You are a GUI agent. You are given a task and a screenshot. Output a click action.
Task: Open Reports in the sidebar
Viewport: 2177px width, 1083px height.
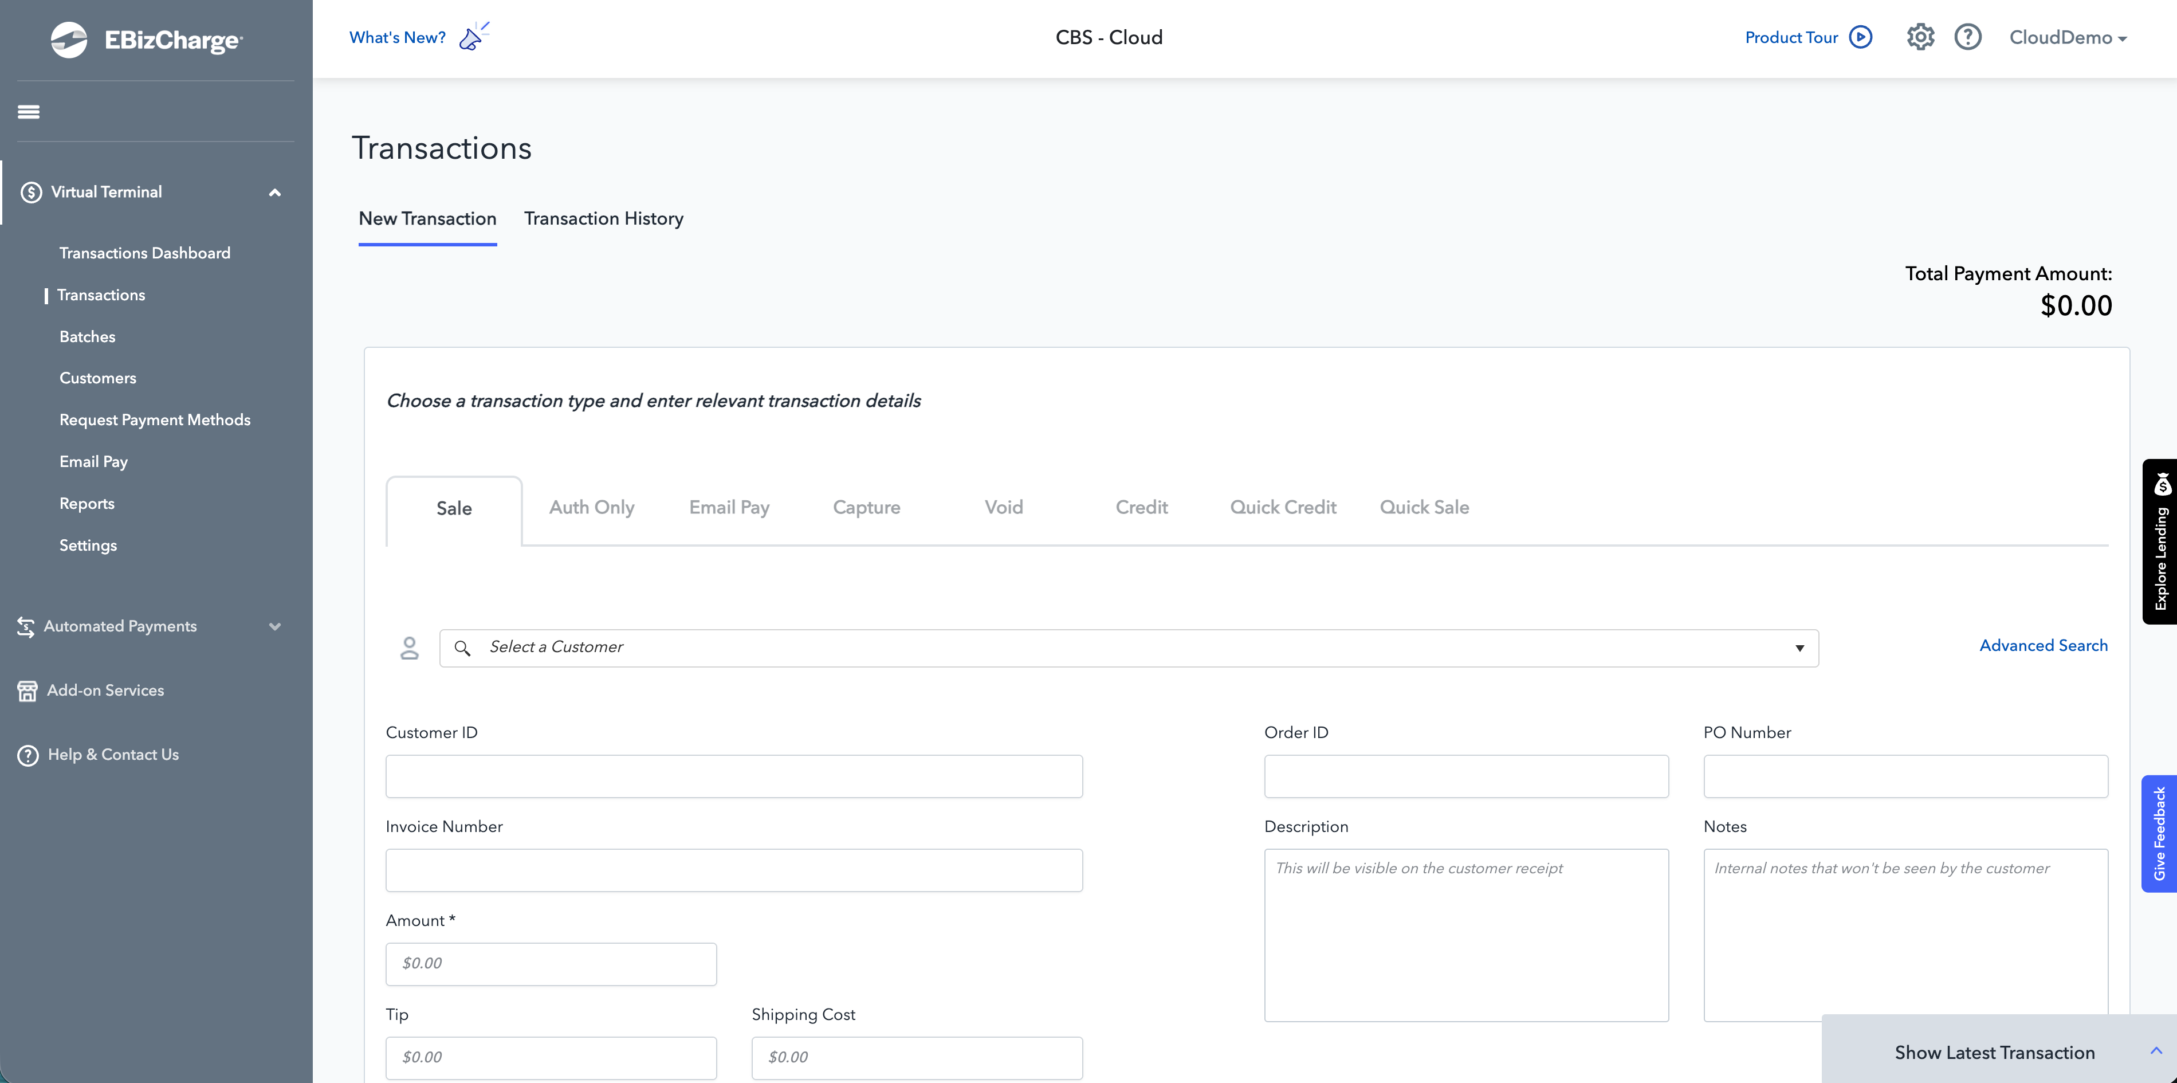pos(86,504)
